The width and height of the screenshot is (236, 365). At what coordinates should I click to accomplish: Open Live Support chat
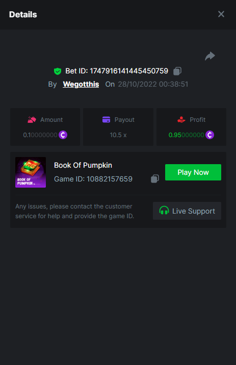click(x=187, y=211)
